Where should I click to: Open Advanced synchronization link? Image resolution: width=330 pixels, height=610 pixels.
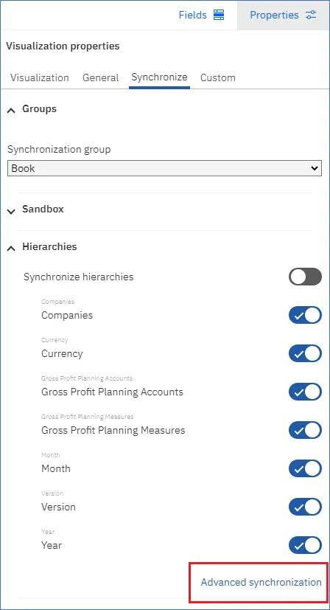[x=261, y=582]
